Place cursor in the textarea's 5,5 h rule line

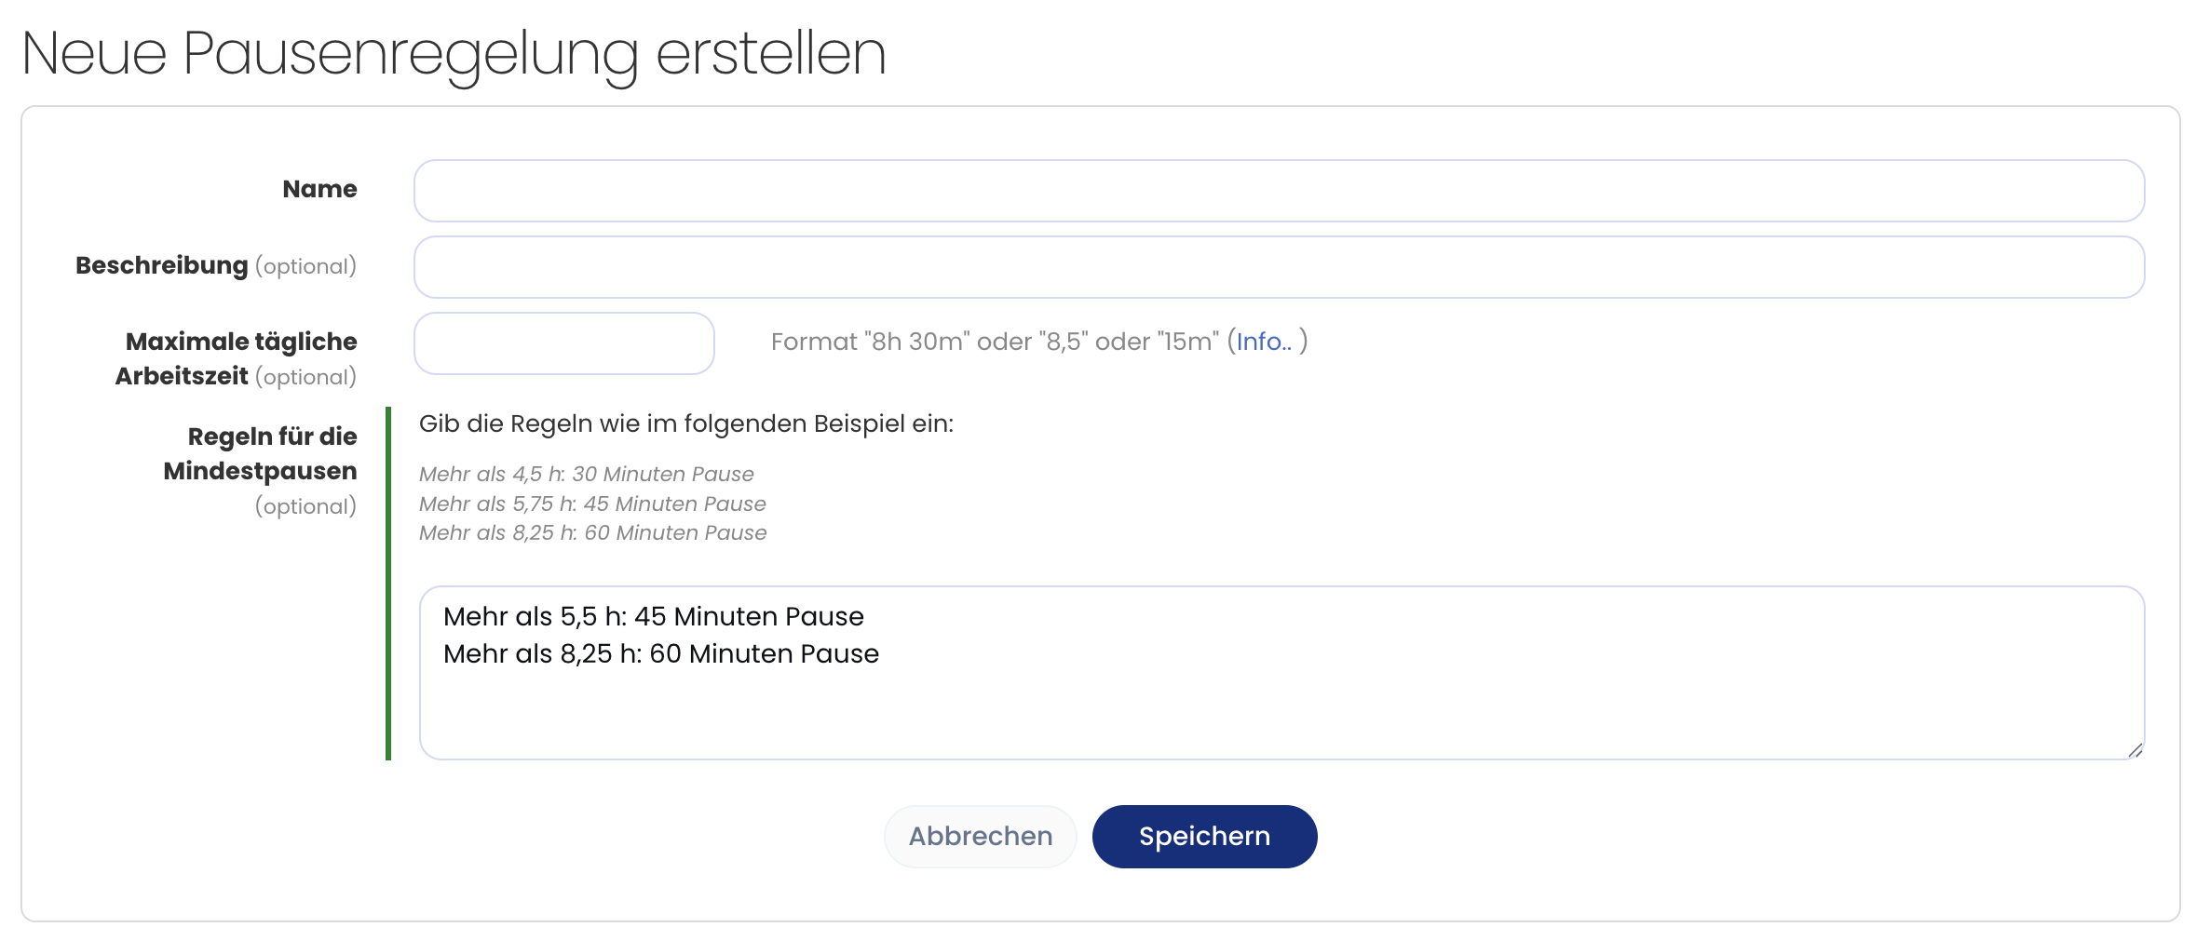click(653, 616)
